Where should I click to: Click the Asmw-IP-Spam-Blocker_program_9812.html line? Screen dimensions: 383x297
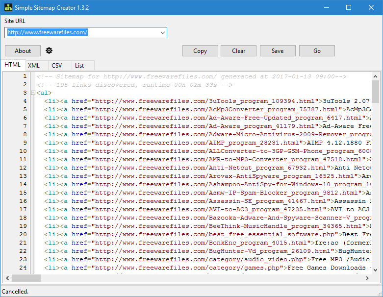coord(207,193)
